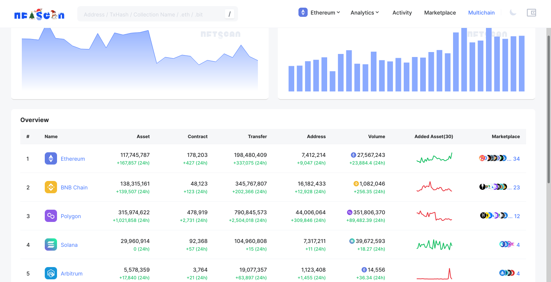This screenshot has height=282, width=551.
Task: Click the NFTScan logo
Action: click(39, 15)
